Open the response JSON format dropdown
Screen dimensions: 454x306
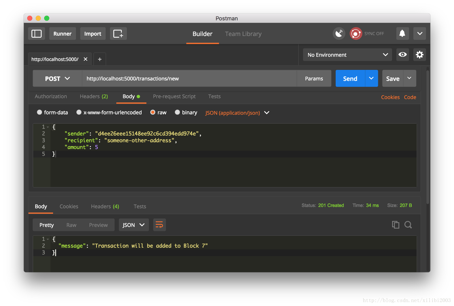click(x=134, y=225)
